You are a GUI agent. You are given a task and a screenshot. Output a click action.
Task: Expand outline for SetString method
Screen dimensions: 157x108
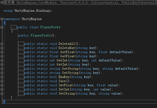2,93
